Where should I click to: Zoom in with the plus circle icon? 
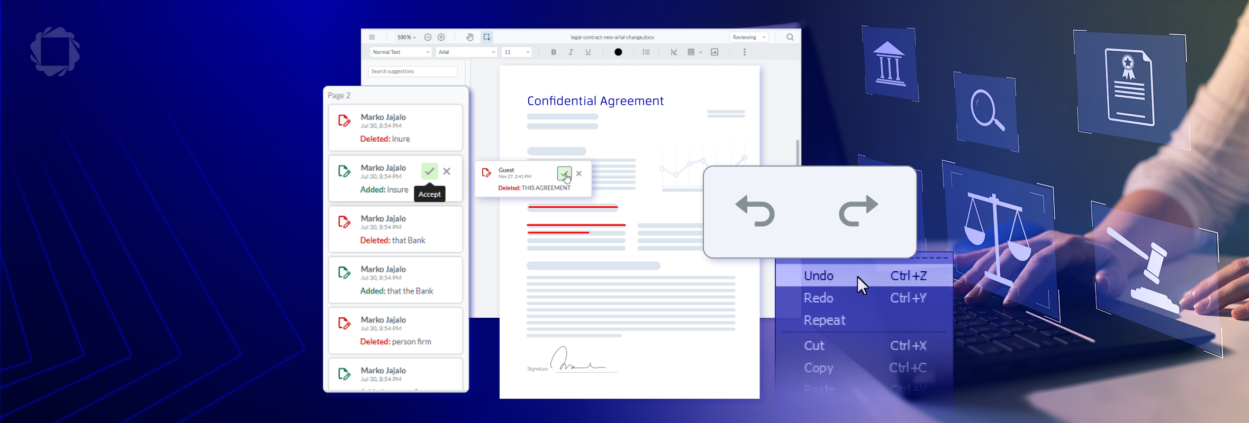[x=441, y=38]
